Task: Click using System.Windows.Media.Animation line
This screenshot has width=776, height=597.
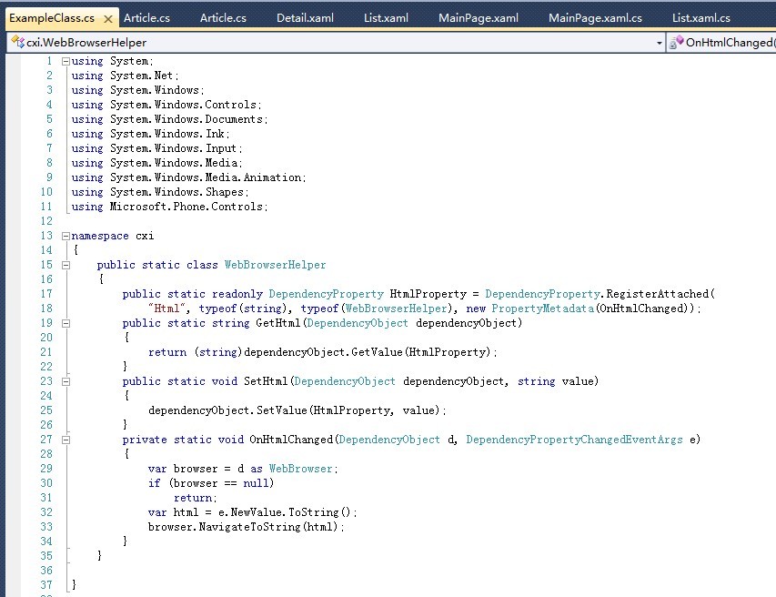Action: (188, 177)
